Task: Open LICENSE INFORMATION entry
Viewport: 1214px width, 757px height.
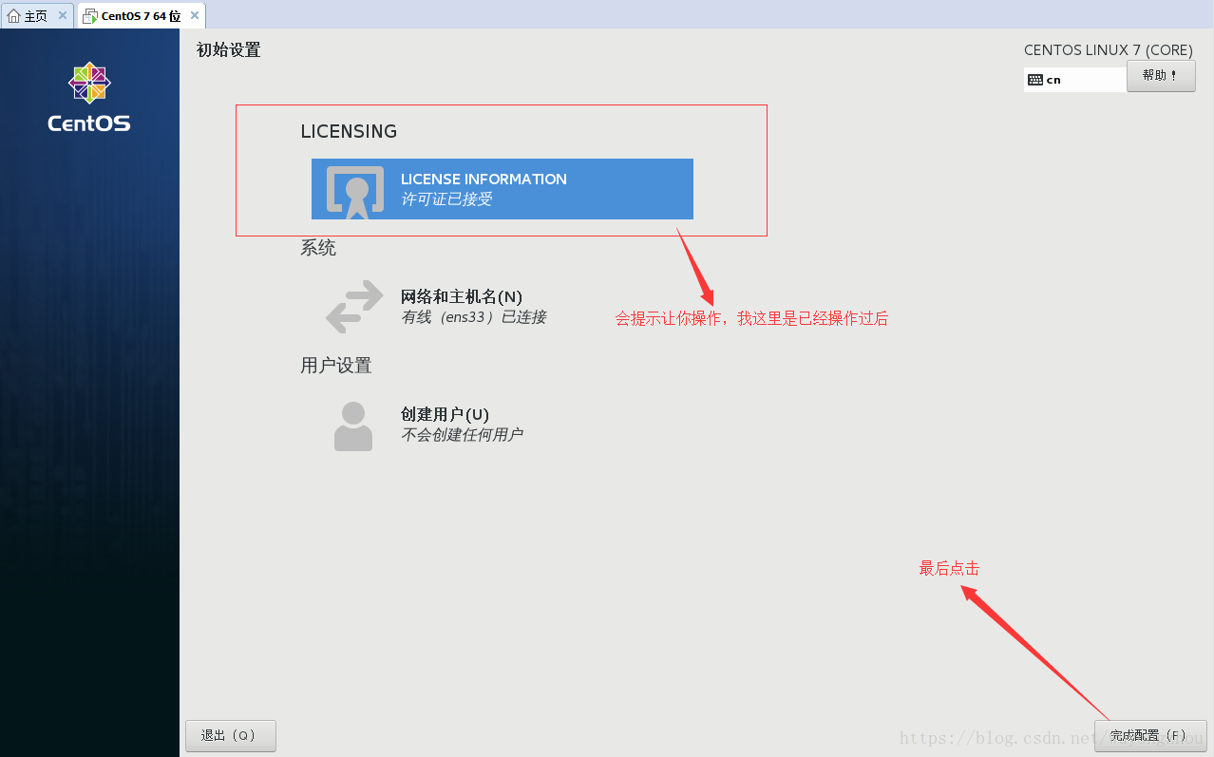Action: [x=503, y=189]
